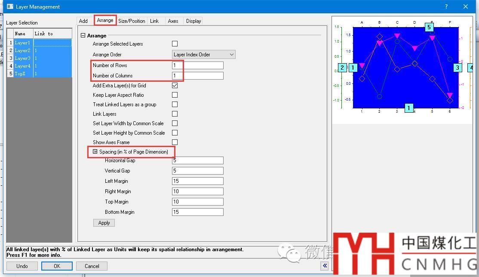This screenshot has width=479, height=277.
Task: Click the Undo button
Action: [x=22, y=266]
